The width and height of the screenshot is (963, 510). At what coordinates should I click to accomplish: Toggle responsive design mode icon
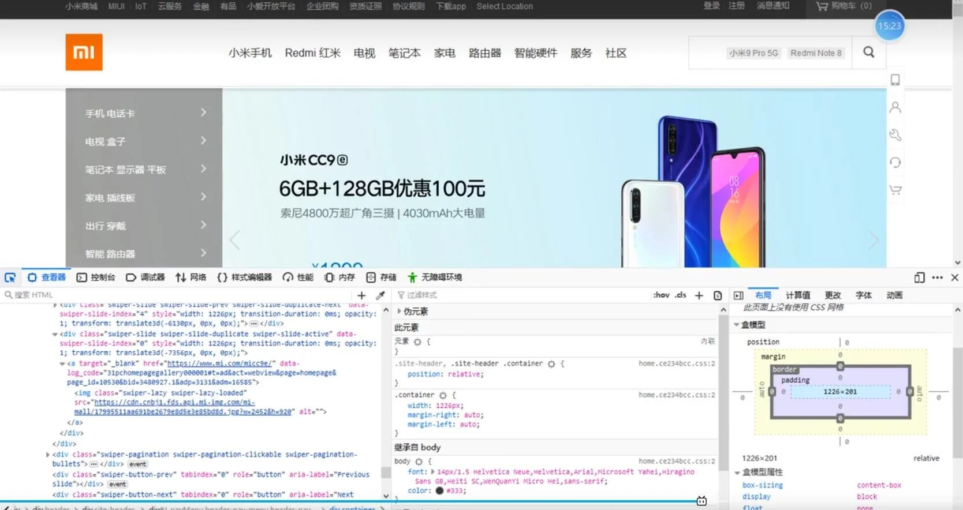(x=919, y=277)
